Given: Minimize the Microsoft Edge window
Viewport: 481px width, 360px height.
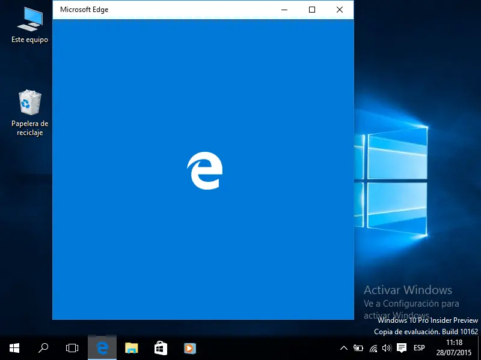Looking at the screenshot, I should tap(284, 10).
